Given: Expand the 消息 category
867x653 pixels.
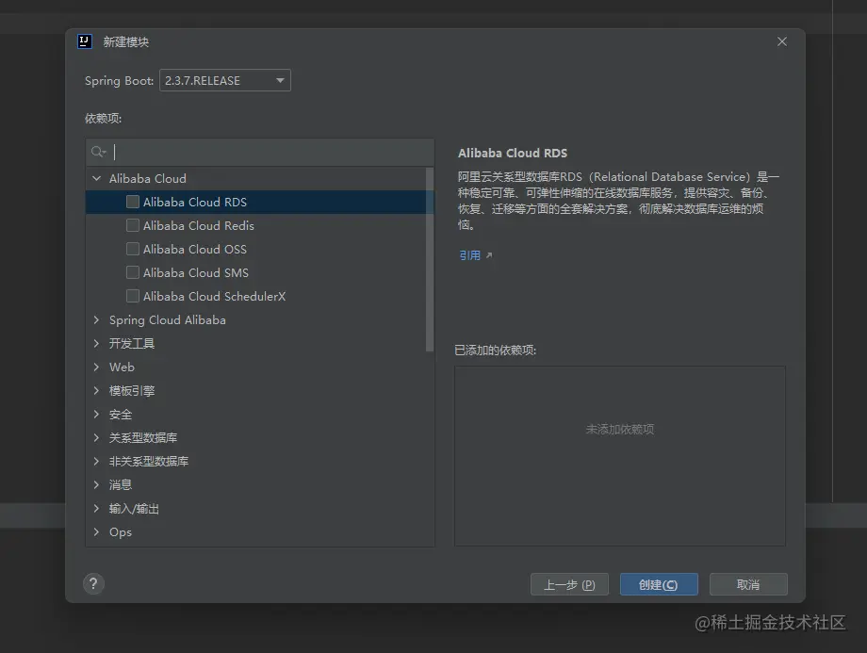Looking at the screenshot, I should 97,484.
